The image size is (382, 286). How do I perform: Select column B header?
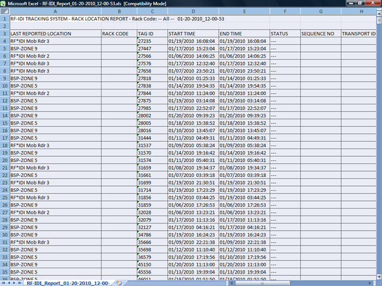point(119,11)
